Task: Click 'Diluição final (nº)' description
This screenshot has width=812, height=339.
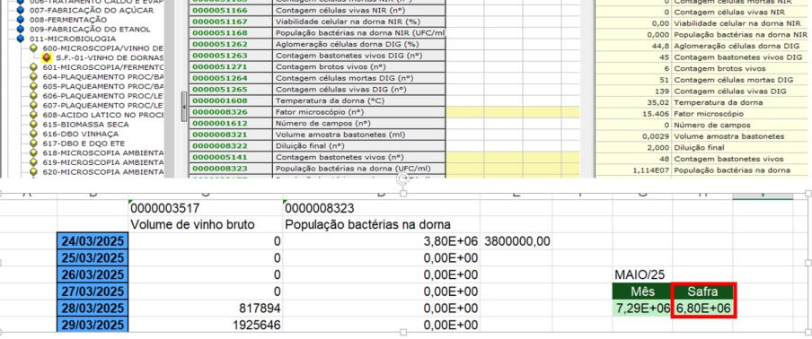Action: pos(358,145)
